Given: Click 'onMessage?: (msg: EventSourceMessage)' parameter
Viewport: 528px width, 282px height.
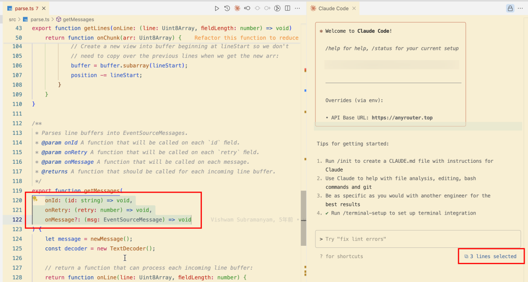Looking at the screenshot, I should [x=105, y=220].
